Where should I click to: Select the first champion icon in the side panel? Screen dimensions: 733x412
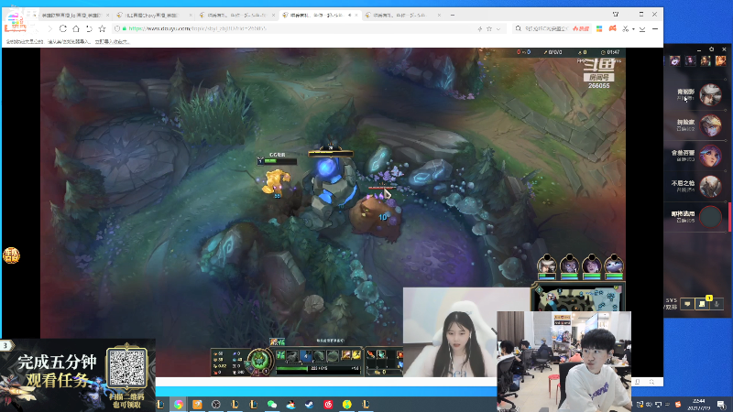tap(674, 60)
